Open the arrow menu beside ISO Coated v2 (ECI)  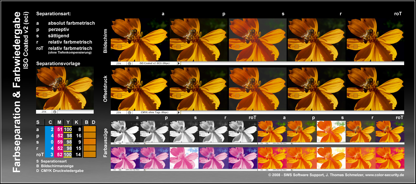tap(179, 63)
